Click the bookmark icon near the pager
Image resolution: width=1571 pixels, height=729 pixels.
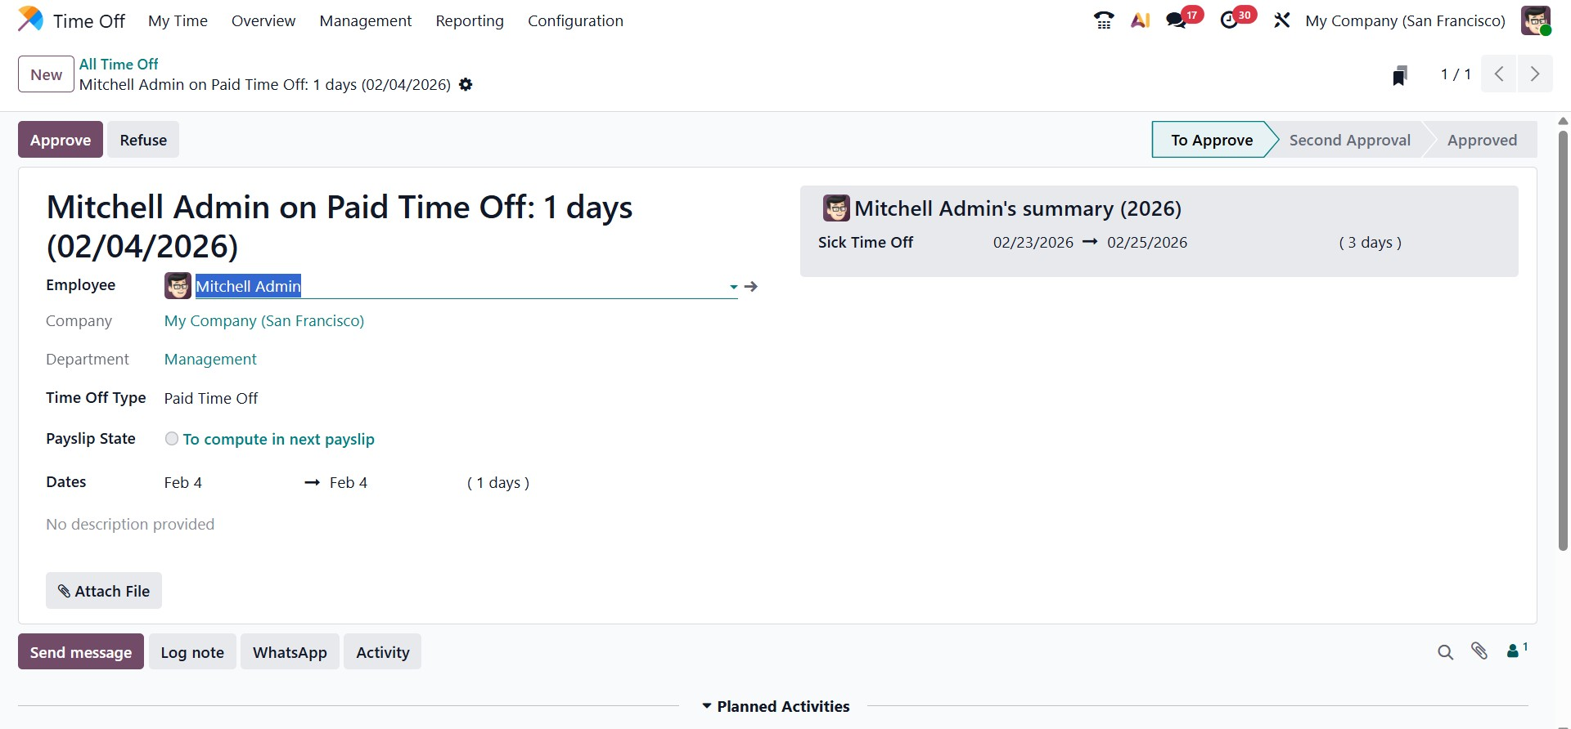coord(1400,75)
